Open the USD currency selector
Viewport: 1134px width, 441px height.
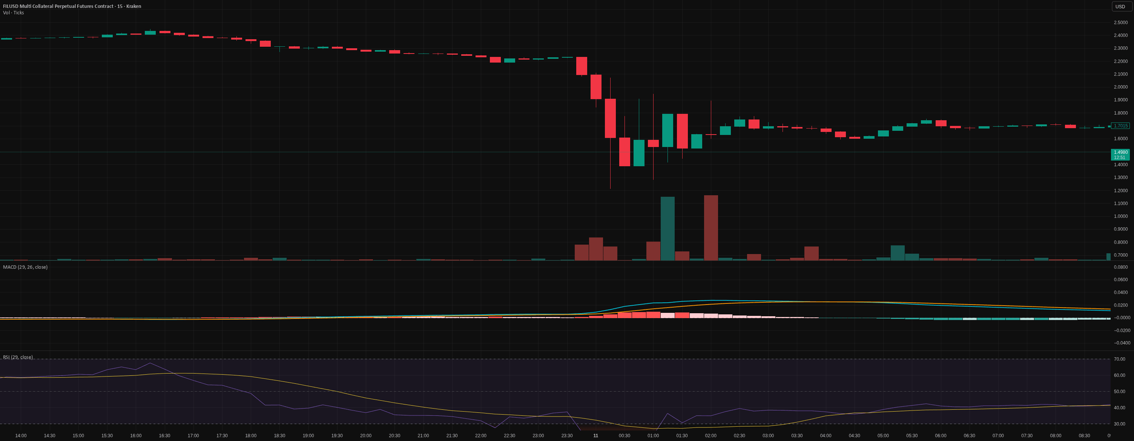1120,7
